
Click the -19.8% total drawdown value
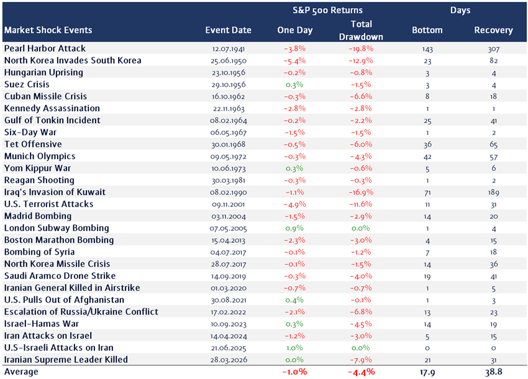pyautogui.click(x=361, y=49)
